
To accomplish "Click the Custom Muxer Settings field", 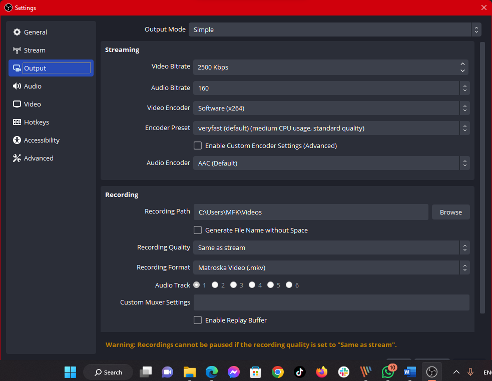I will pyautogui.click(x=331, y=302).
